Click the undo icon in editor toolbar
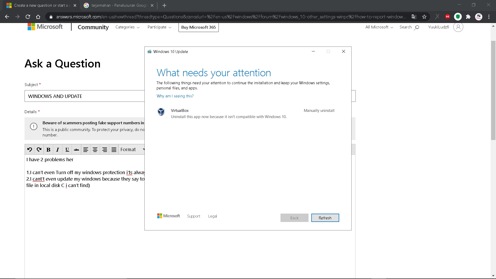496x279 pixels. (30, 150)
